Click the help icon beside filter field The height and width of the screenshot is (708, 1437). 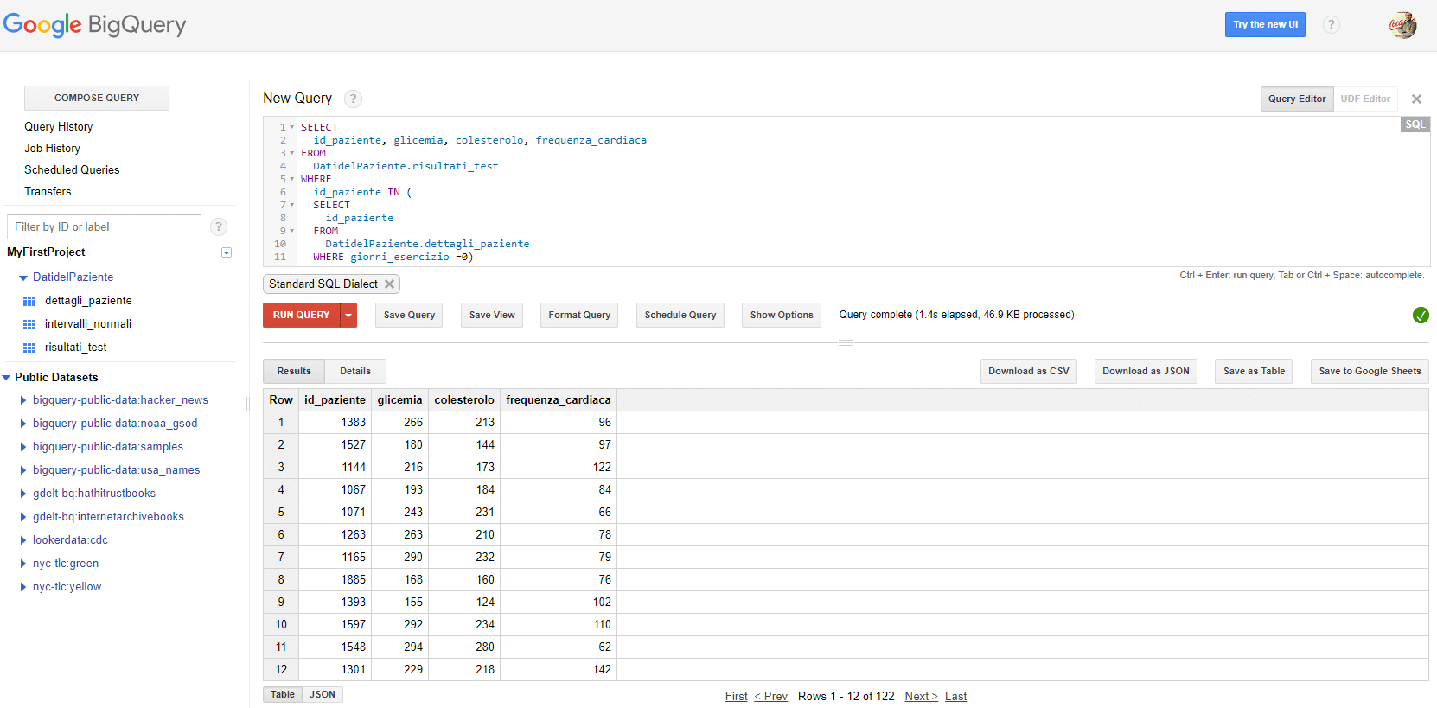[219, 226]
